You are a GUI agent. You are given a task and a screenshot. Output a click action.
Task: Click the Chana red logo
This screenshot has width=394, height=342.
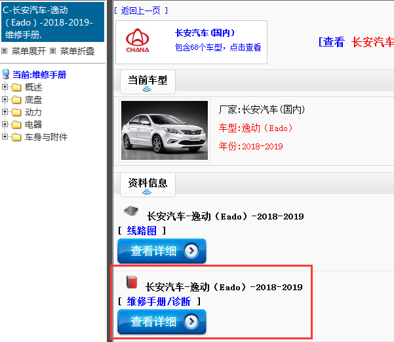pyautogui.click(x=138, y=41)
